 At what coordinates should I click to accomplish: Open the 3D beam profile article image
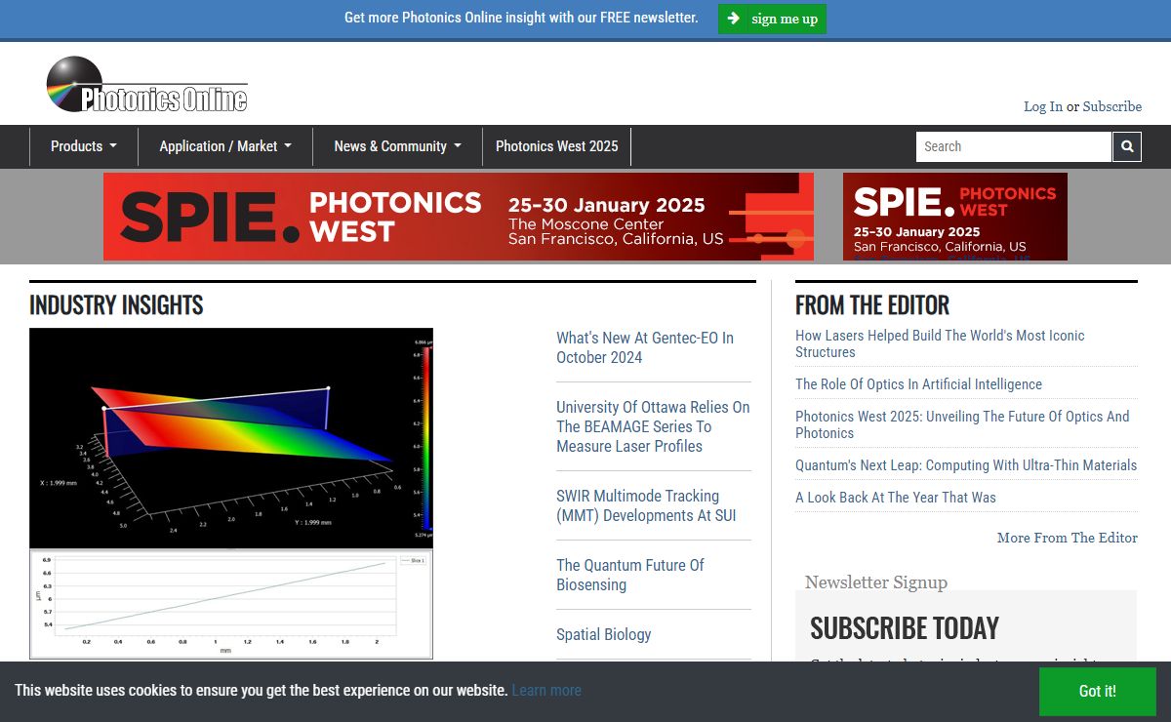click(231, 493)
